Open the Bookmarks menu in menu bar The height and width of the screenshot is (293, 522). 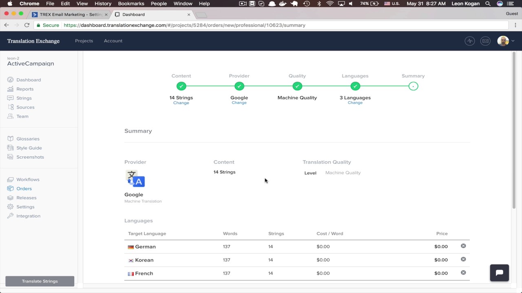coord(131,4)
